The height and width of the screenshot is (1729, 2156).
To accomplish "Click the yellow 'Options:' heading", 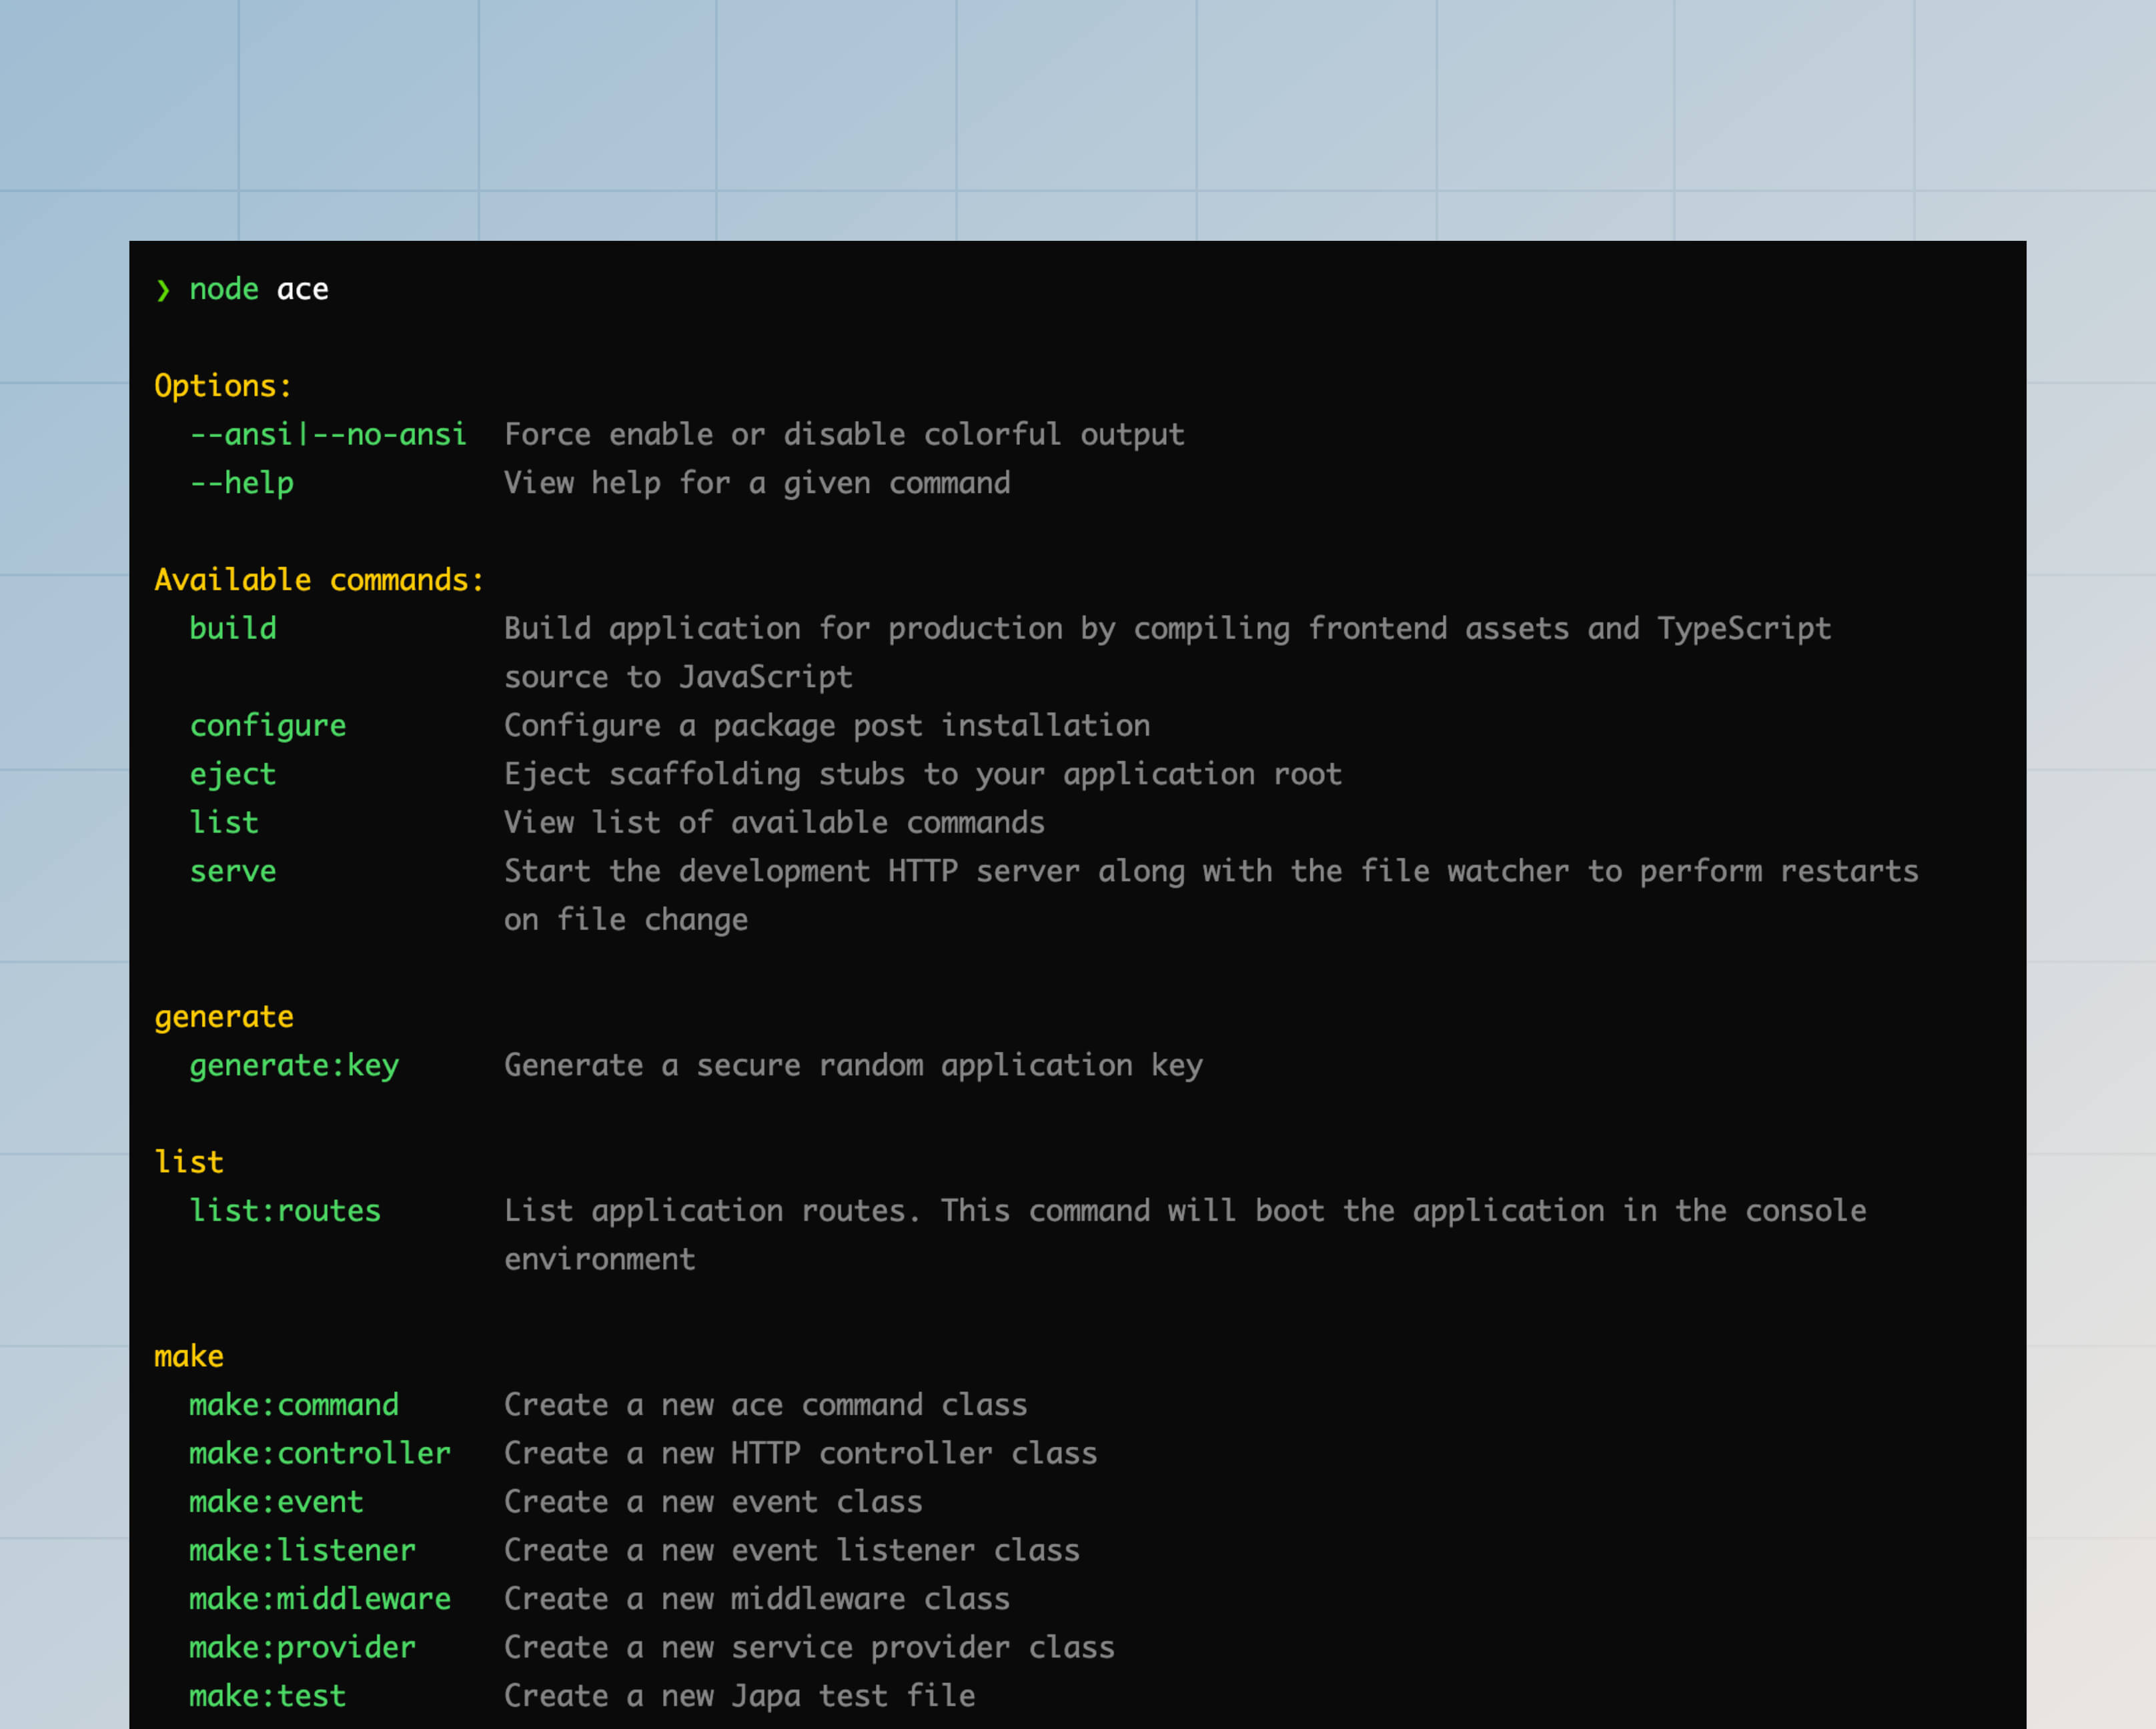I will click(x=222, y=386).
